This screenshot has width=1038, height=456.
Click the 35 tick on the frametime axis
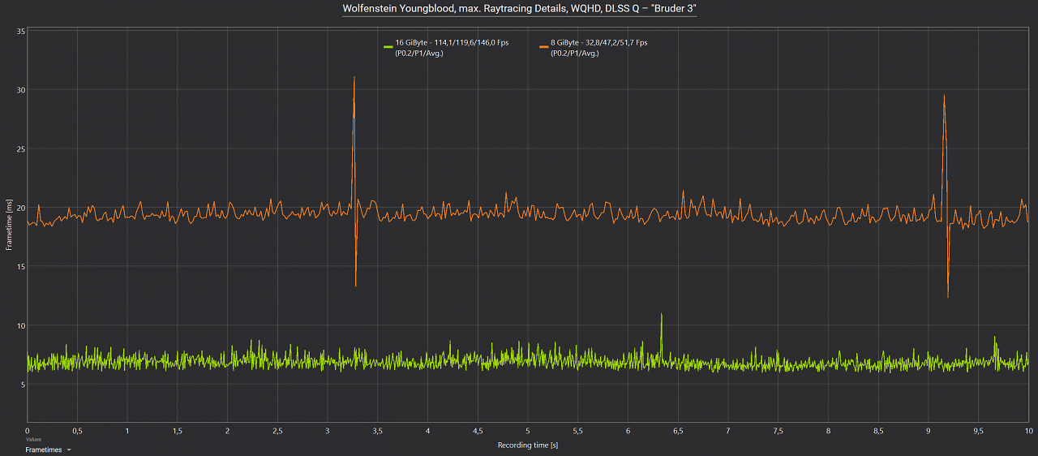coord(21,31)
